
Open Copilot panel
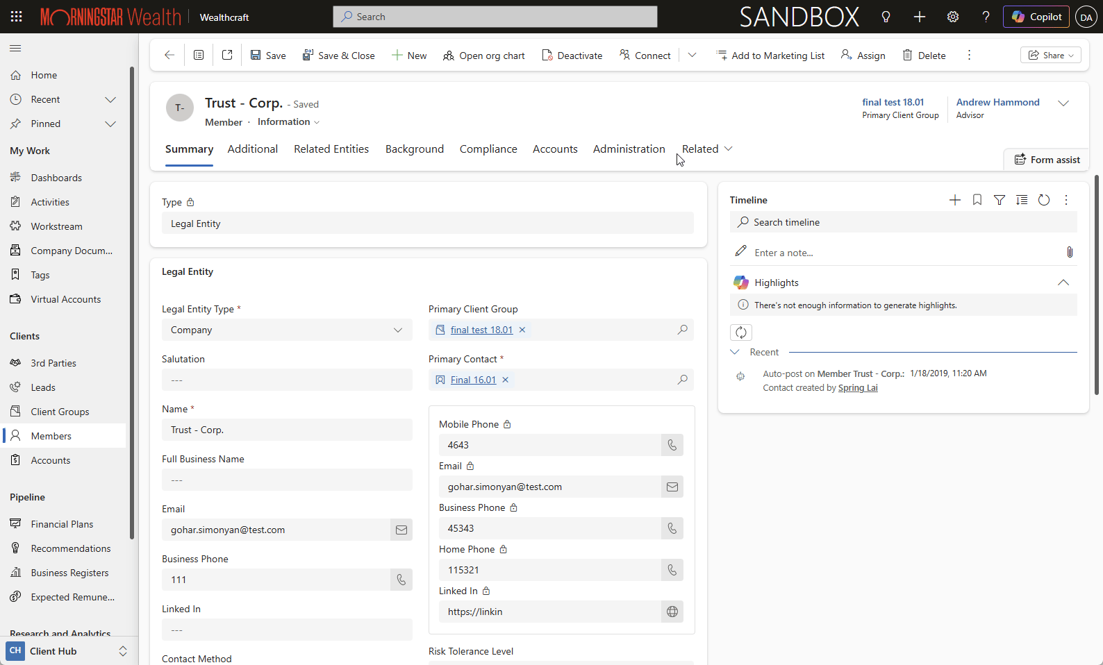point(1036,17)
